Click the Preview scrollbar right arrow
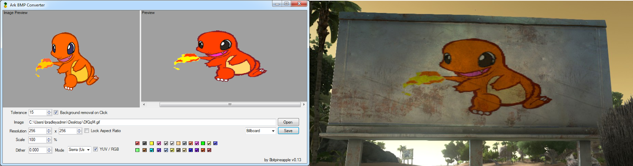The height and width of the screenshot is (166, 633). point(304,105)
